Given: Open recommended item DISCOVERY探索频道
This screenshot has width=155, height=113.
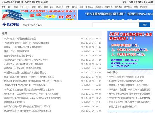Looking at the screenshot, I should [130, 98].
